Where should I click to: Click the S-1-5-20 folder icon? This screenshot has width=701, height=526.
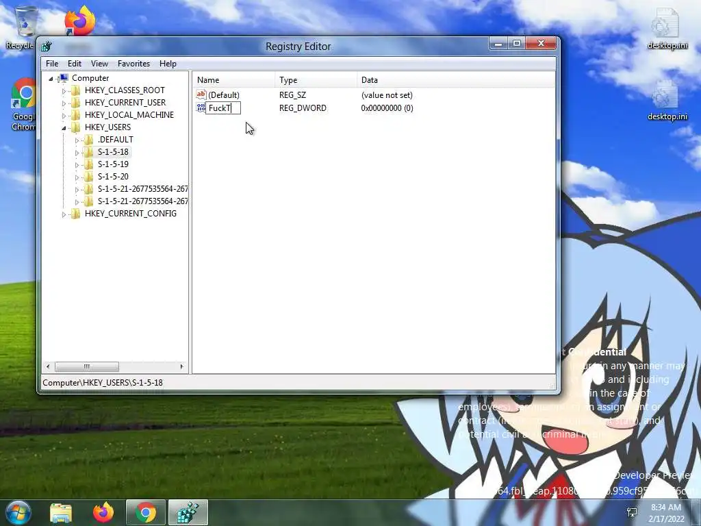88,176
